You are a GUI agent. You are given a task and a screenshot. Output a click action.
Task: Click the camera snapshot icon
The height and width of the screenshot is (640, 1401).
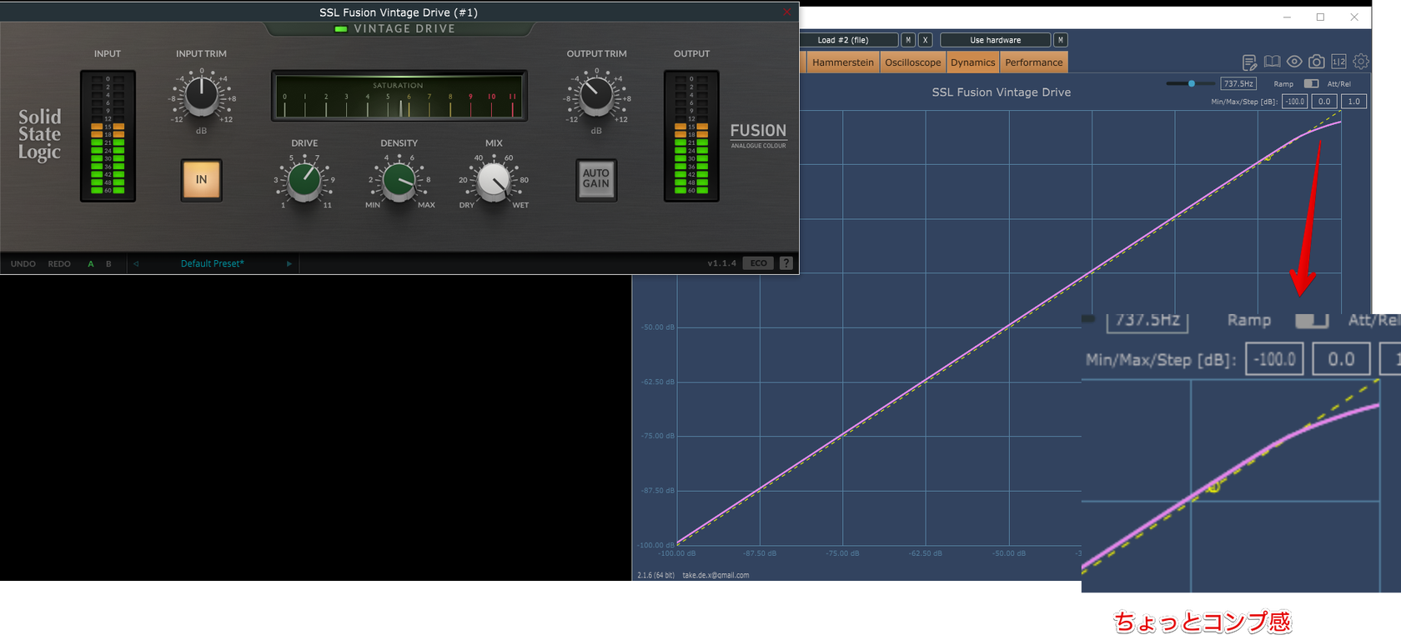[x=1317, y=62]
